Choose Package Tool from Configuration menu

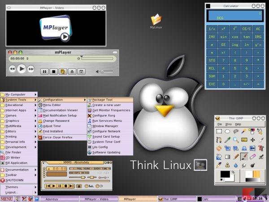point(110,100)
